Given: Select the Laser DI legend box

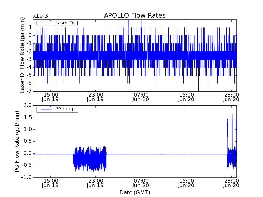Looking at the screenshot, I should pos(57,23).
